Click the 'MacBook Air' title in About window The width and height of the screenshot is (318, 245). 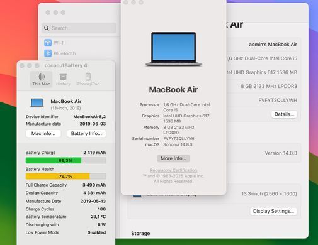click(173, 90)
